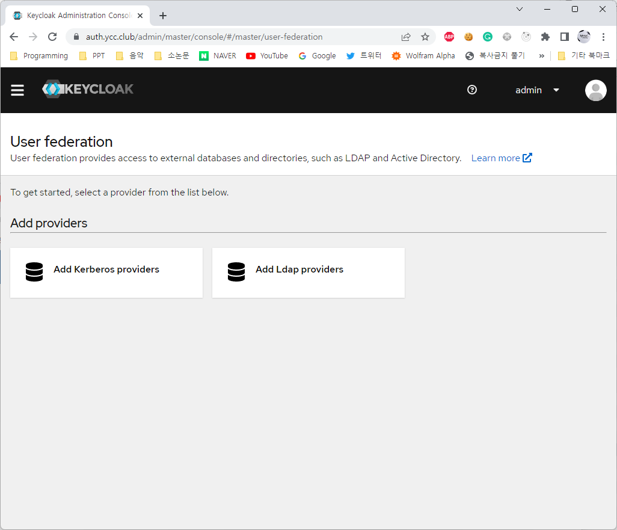Open the YouTube bookmark
Viewport: 617px width, 530px height.
pos(267,56)
